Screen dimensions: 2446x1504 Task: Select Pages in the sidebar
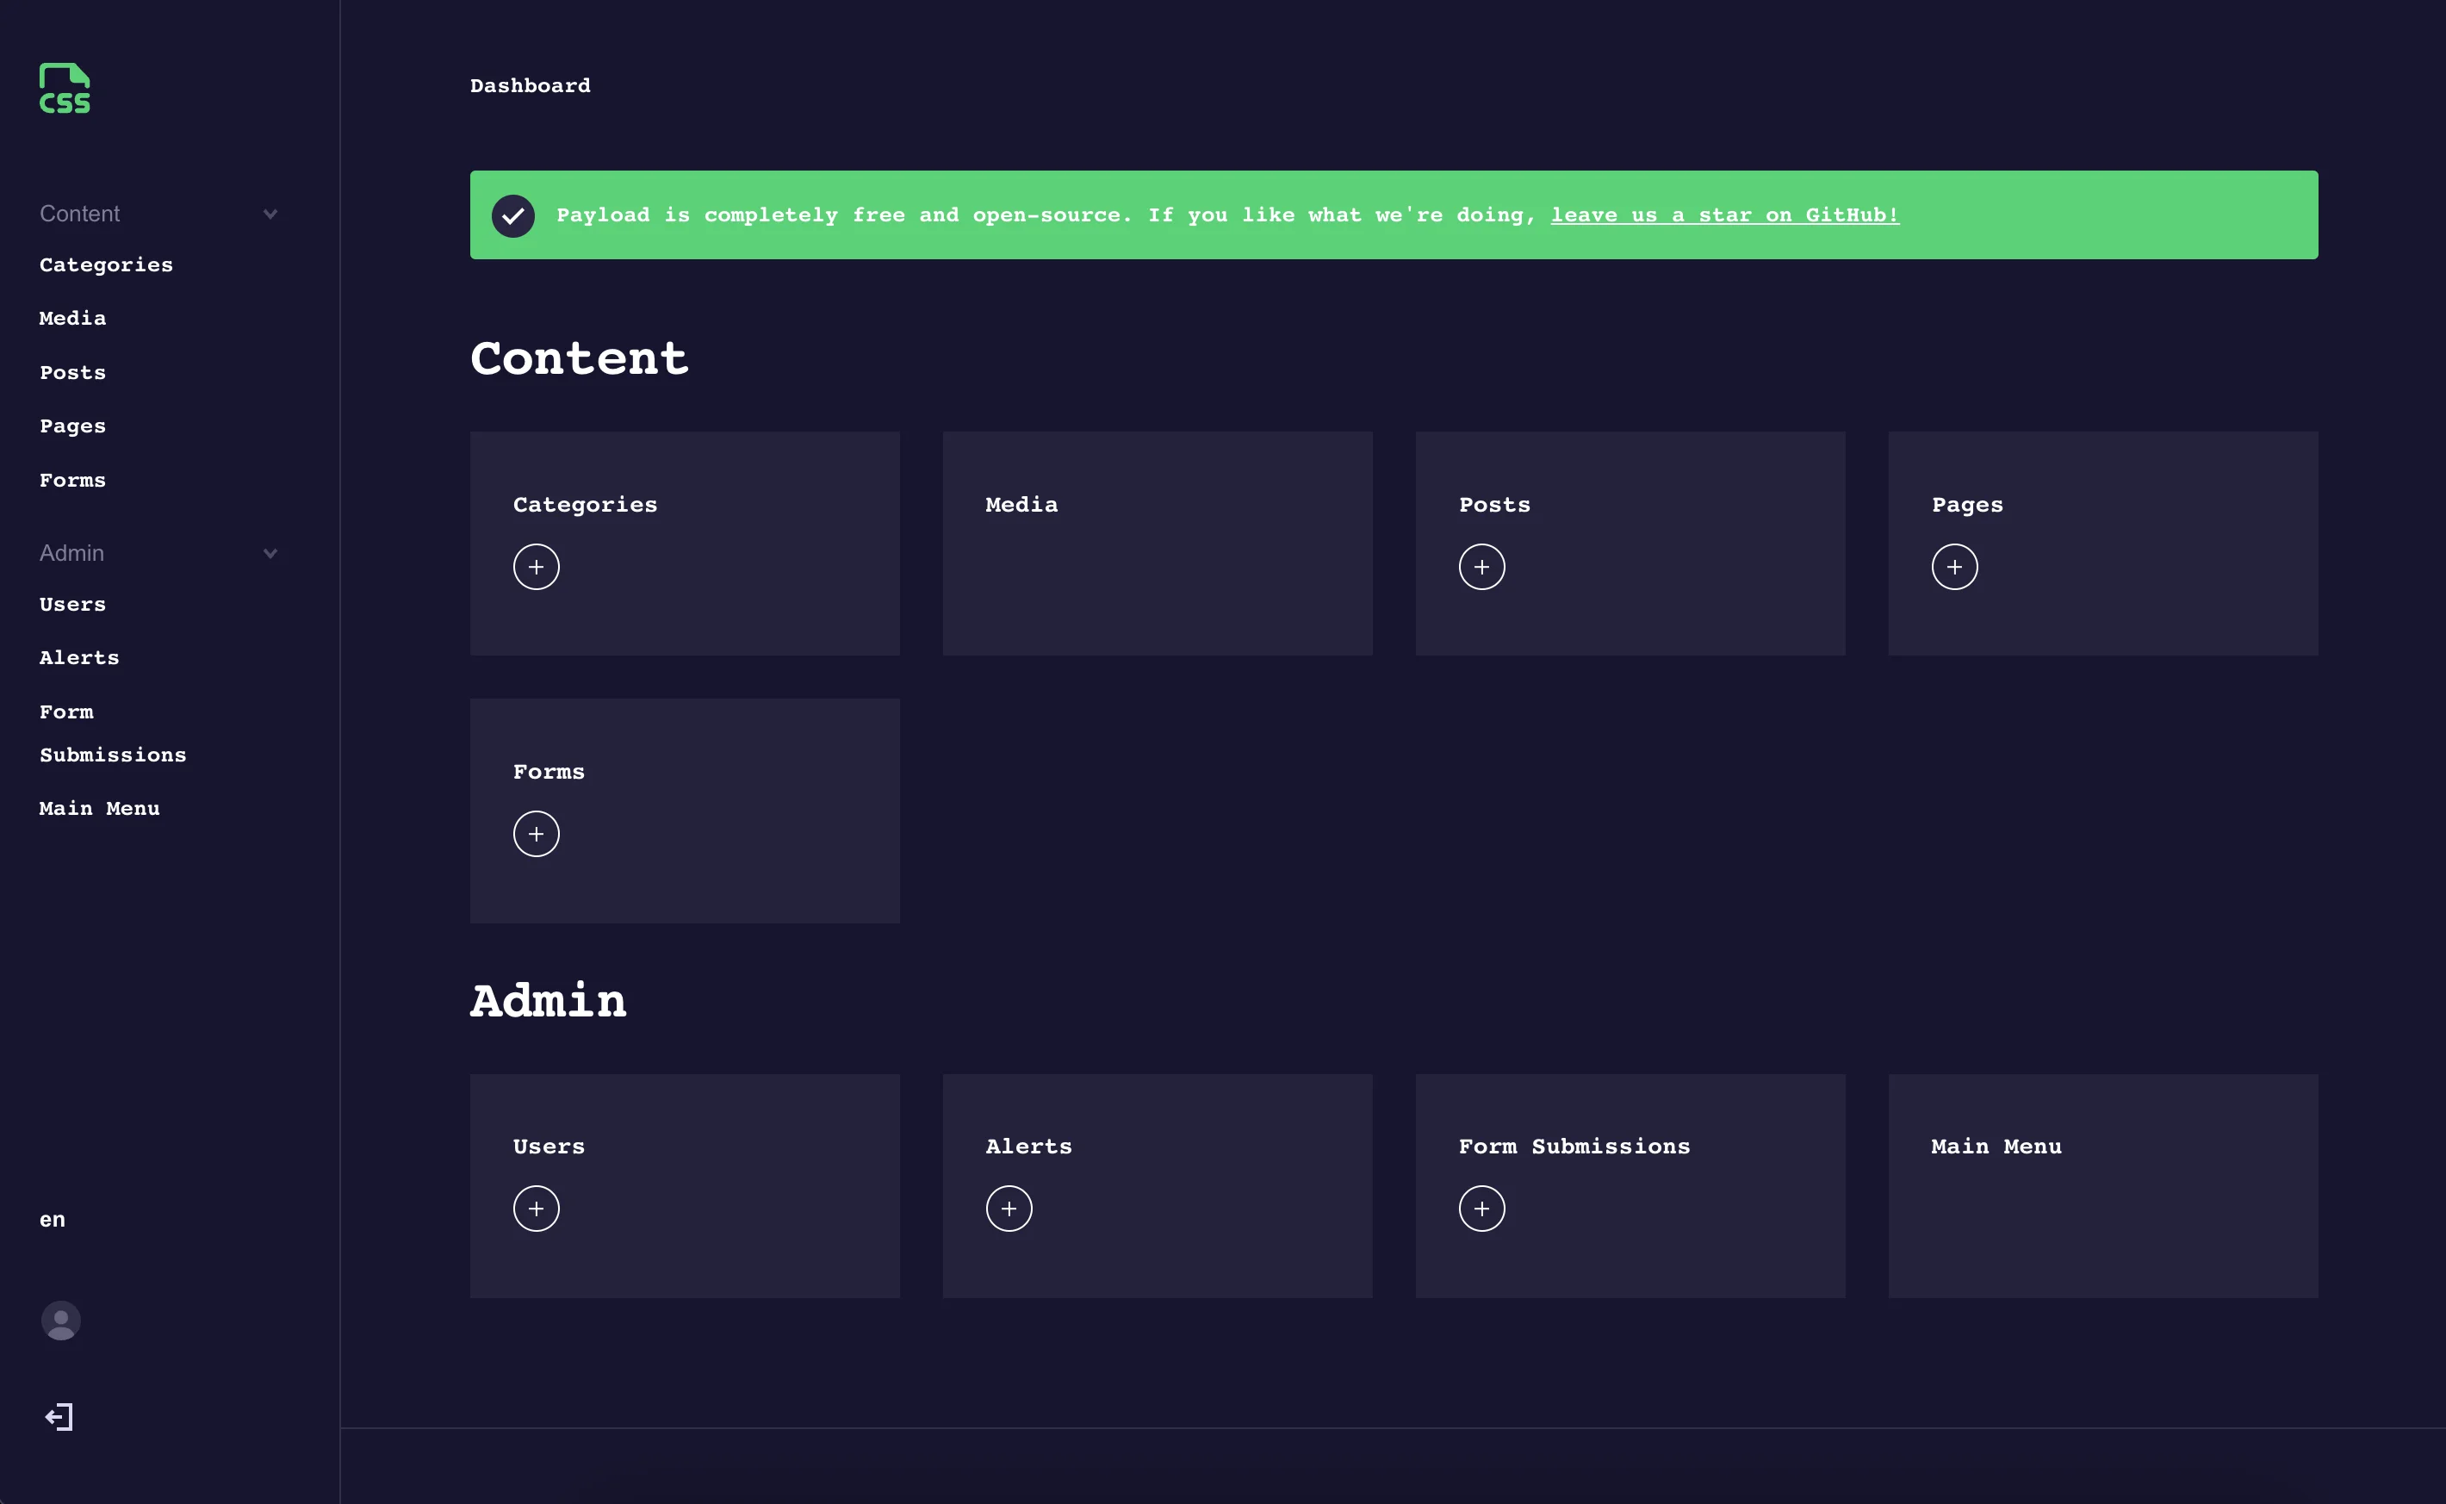(x=72, y=426)
